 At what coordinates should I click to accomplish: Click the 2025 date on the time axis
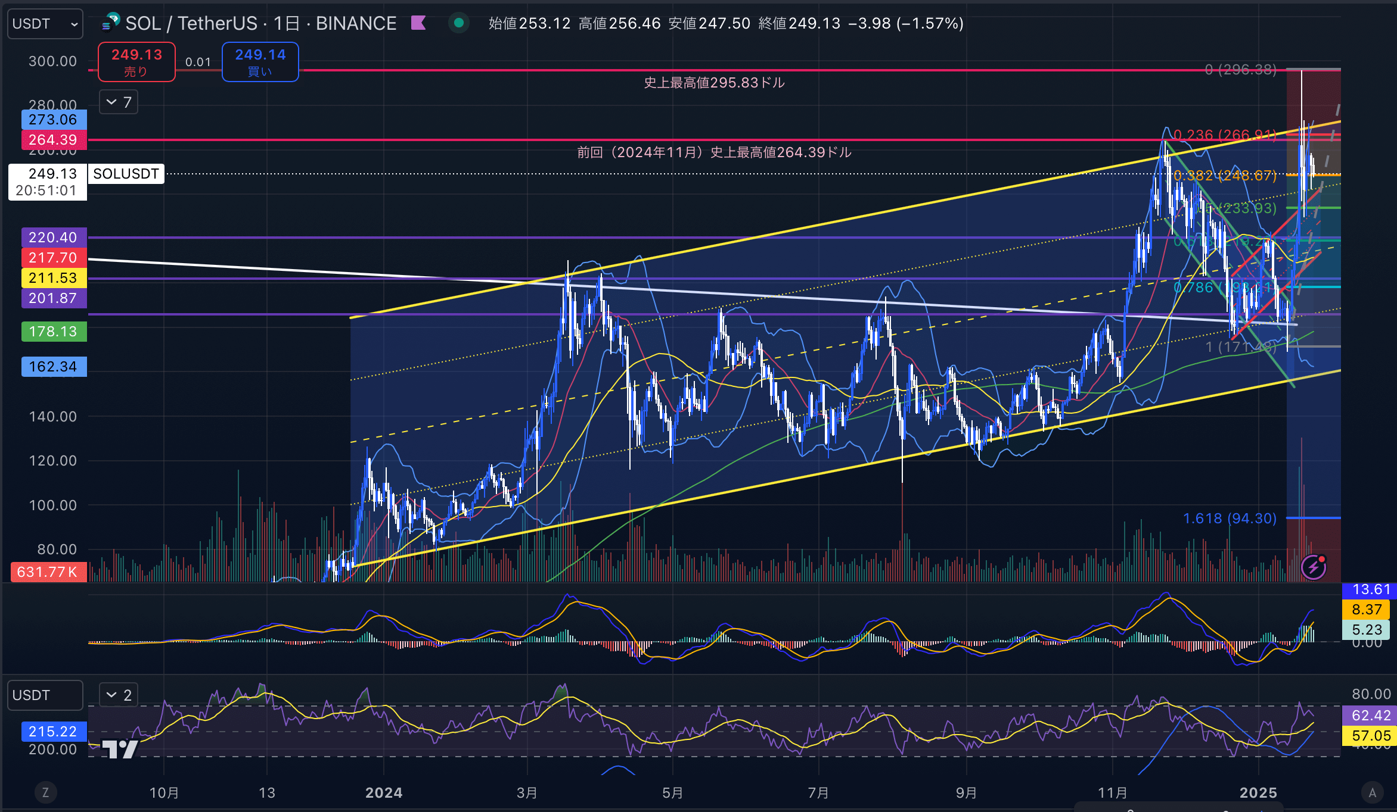click(1258, 793)
